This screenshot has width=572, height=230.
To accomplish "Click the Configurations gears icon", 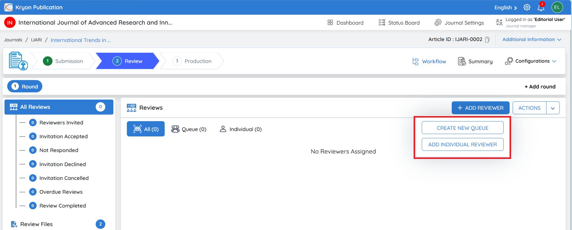I will [509, 61].
